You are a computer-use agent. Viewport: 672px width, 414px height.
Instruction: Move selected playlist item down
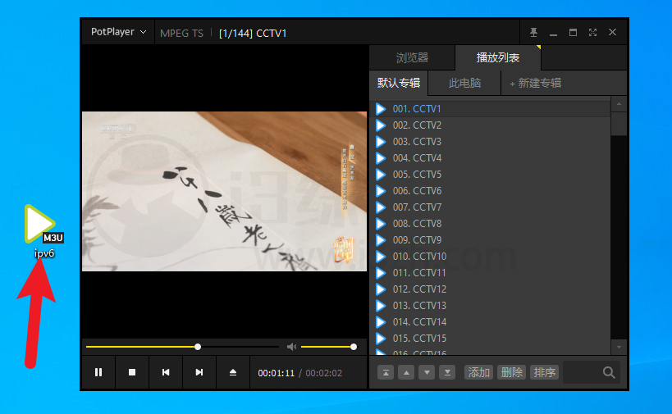[x=427, y=372]
